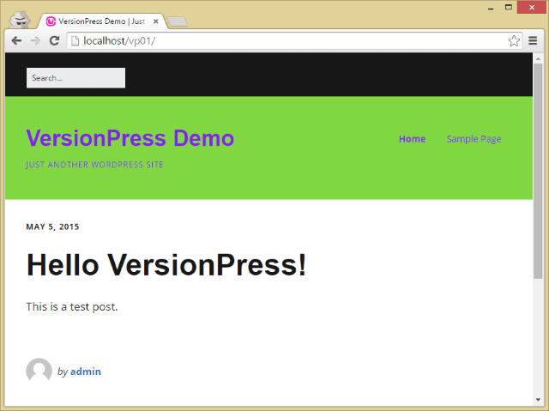Open the VersionPress Demo site title link
The height and width of the screenshot is (411, 549).
130,138
